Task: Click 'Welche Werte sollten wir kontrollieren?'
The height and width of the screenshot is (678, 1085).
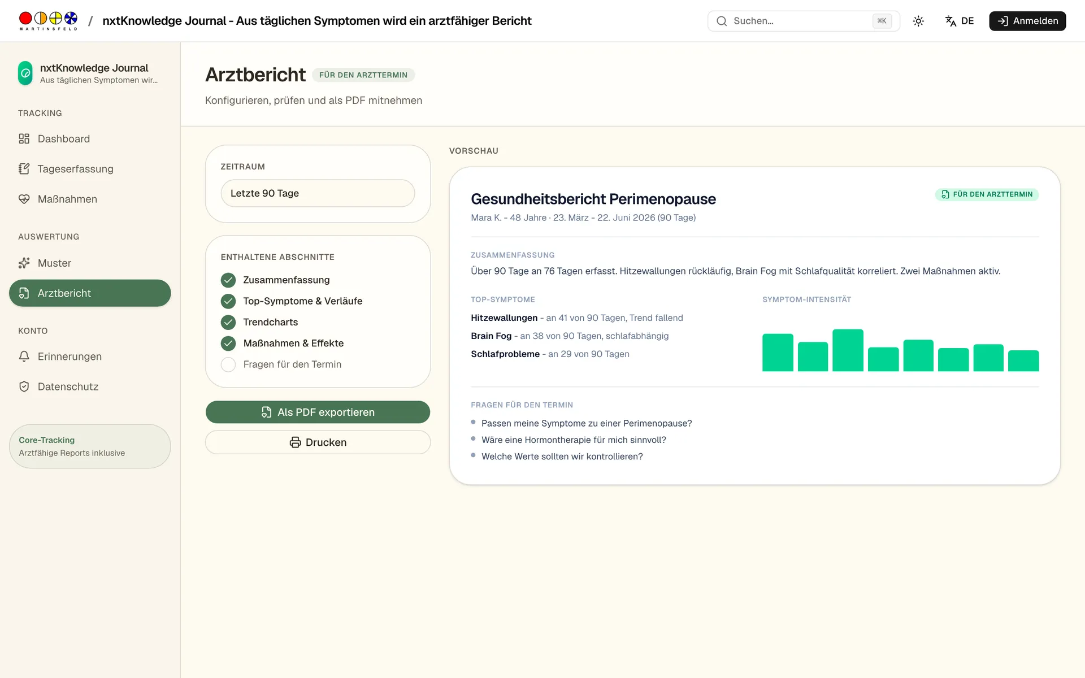Action: click(x=562, y=457)
